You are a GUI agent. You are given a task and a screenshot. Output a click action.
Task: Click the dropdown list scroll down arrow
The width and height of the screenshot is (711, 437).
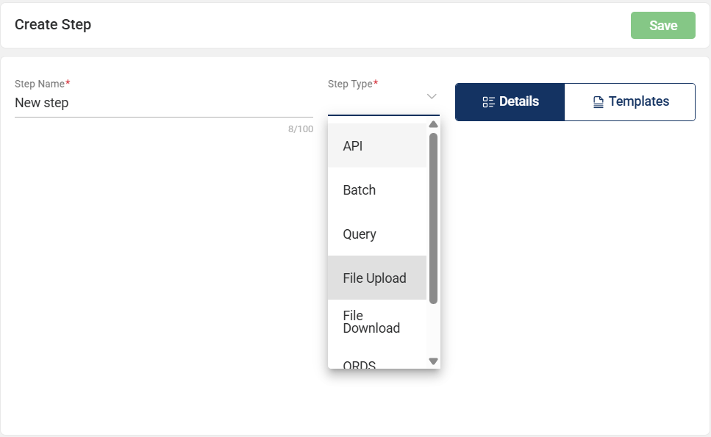click(x=433, y=361)
